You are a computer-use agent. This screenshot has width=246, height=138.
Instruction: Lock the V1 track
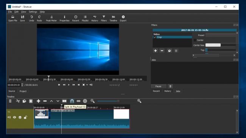(x=25, y=117)
